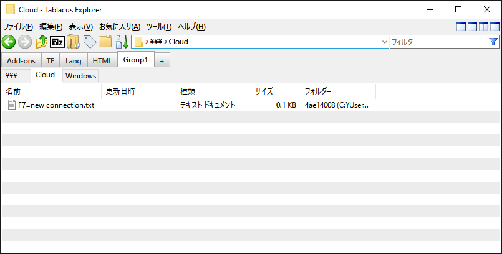Open the ツール(T) menu

point(159,27)
